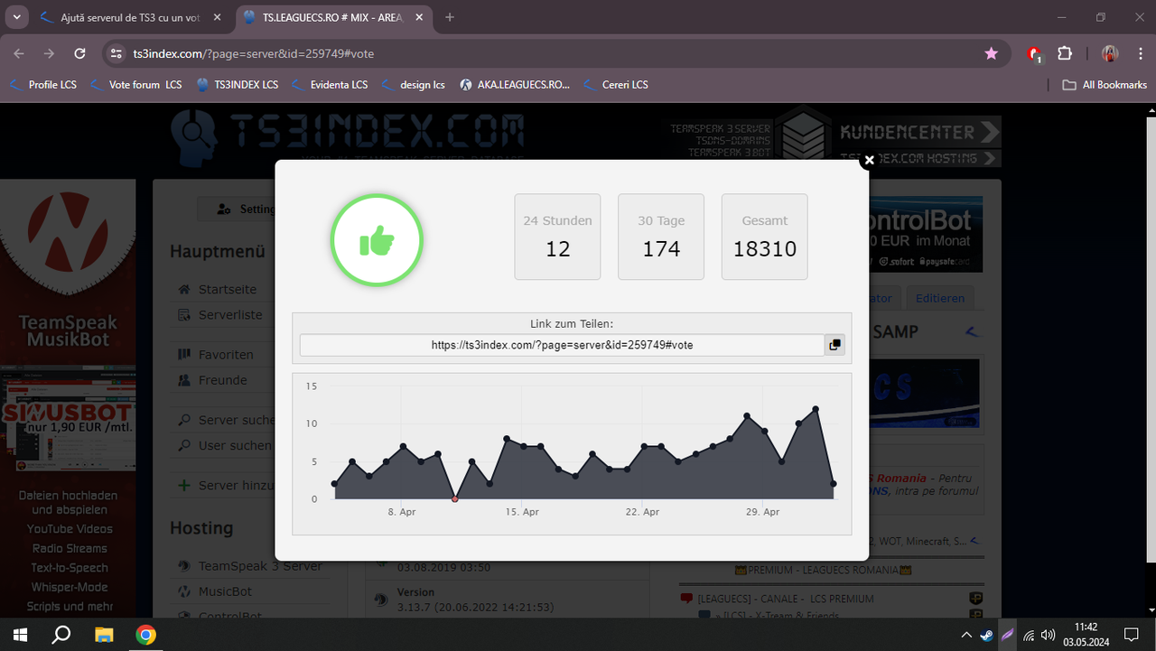The width and height of the screenshot is (1156, 651).
Task: Open Freunde in the main menu
Action: point(211,380)
